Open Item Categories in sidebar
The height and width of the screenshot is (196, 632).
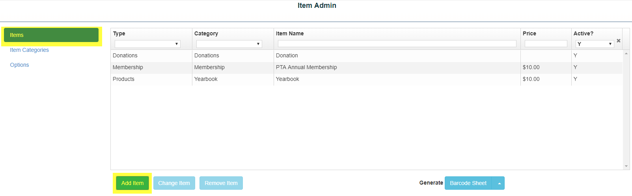click(30, 50)
